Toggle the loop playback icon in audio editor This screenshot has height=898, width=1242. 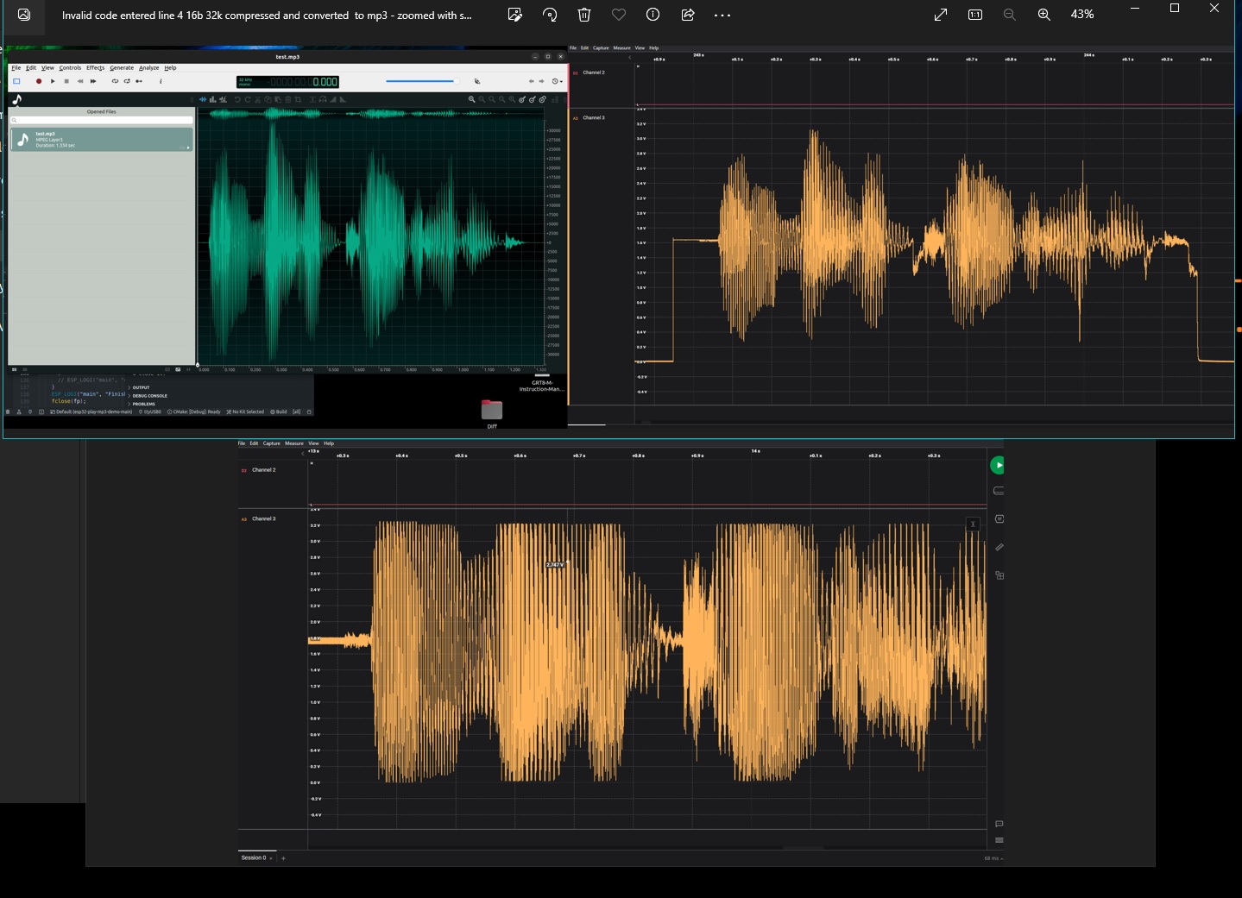tap(115, 81)
